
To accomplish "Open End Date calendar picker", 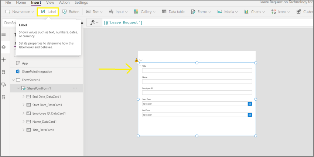I will (x=250, y=115).
